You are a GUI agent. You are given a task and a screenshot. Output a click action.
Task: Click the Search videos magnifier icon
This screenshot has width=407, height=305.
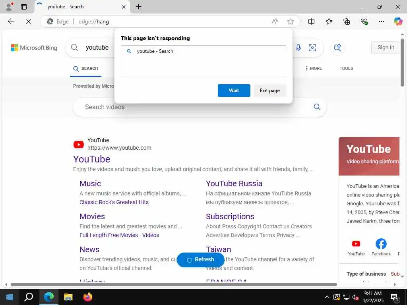[317, 107]
